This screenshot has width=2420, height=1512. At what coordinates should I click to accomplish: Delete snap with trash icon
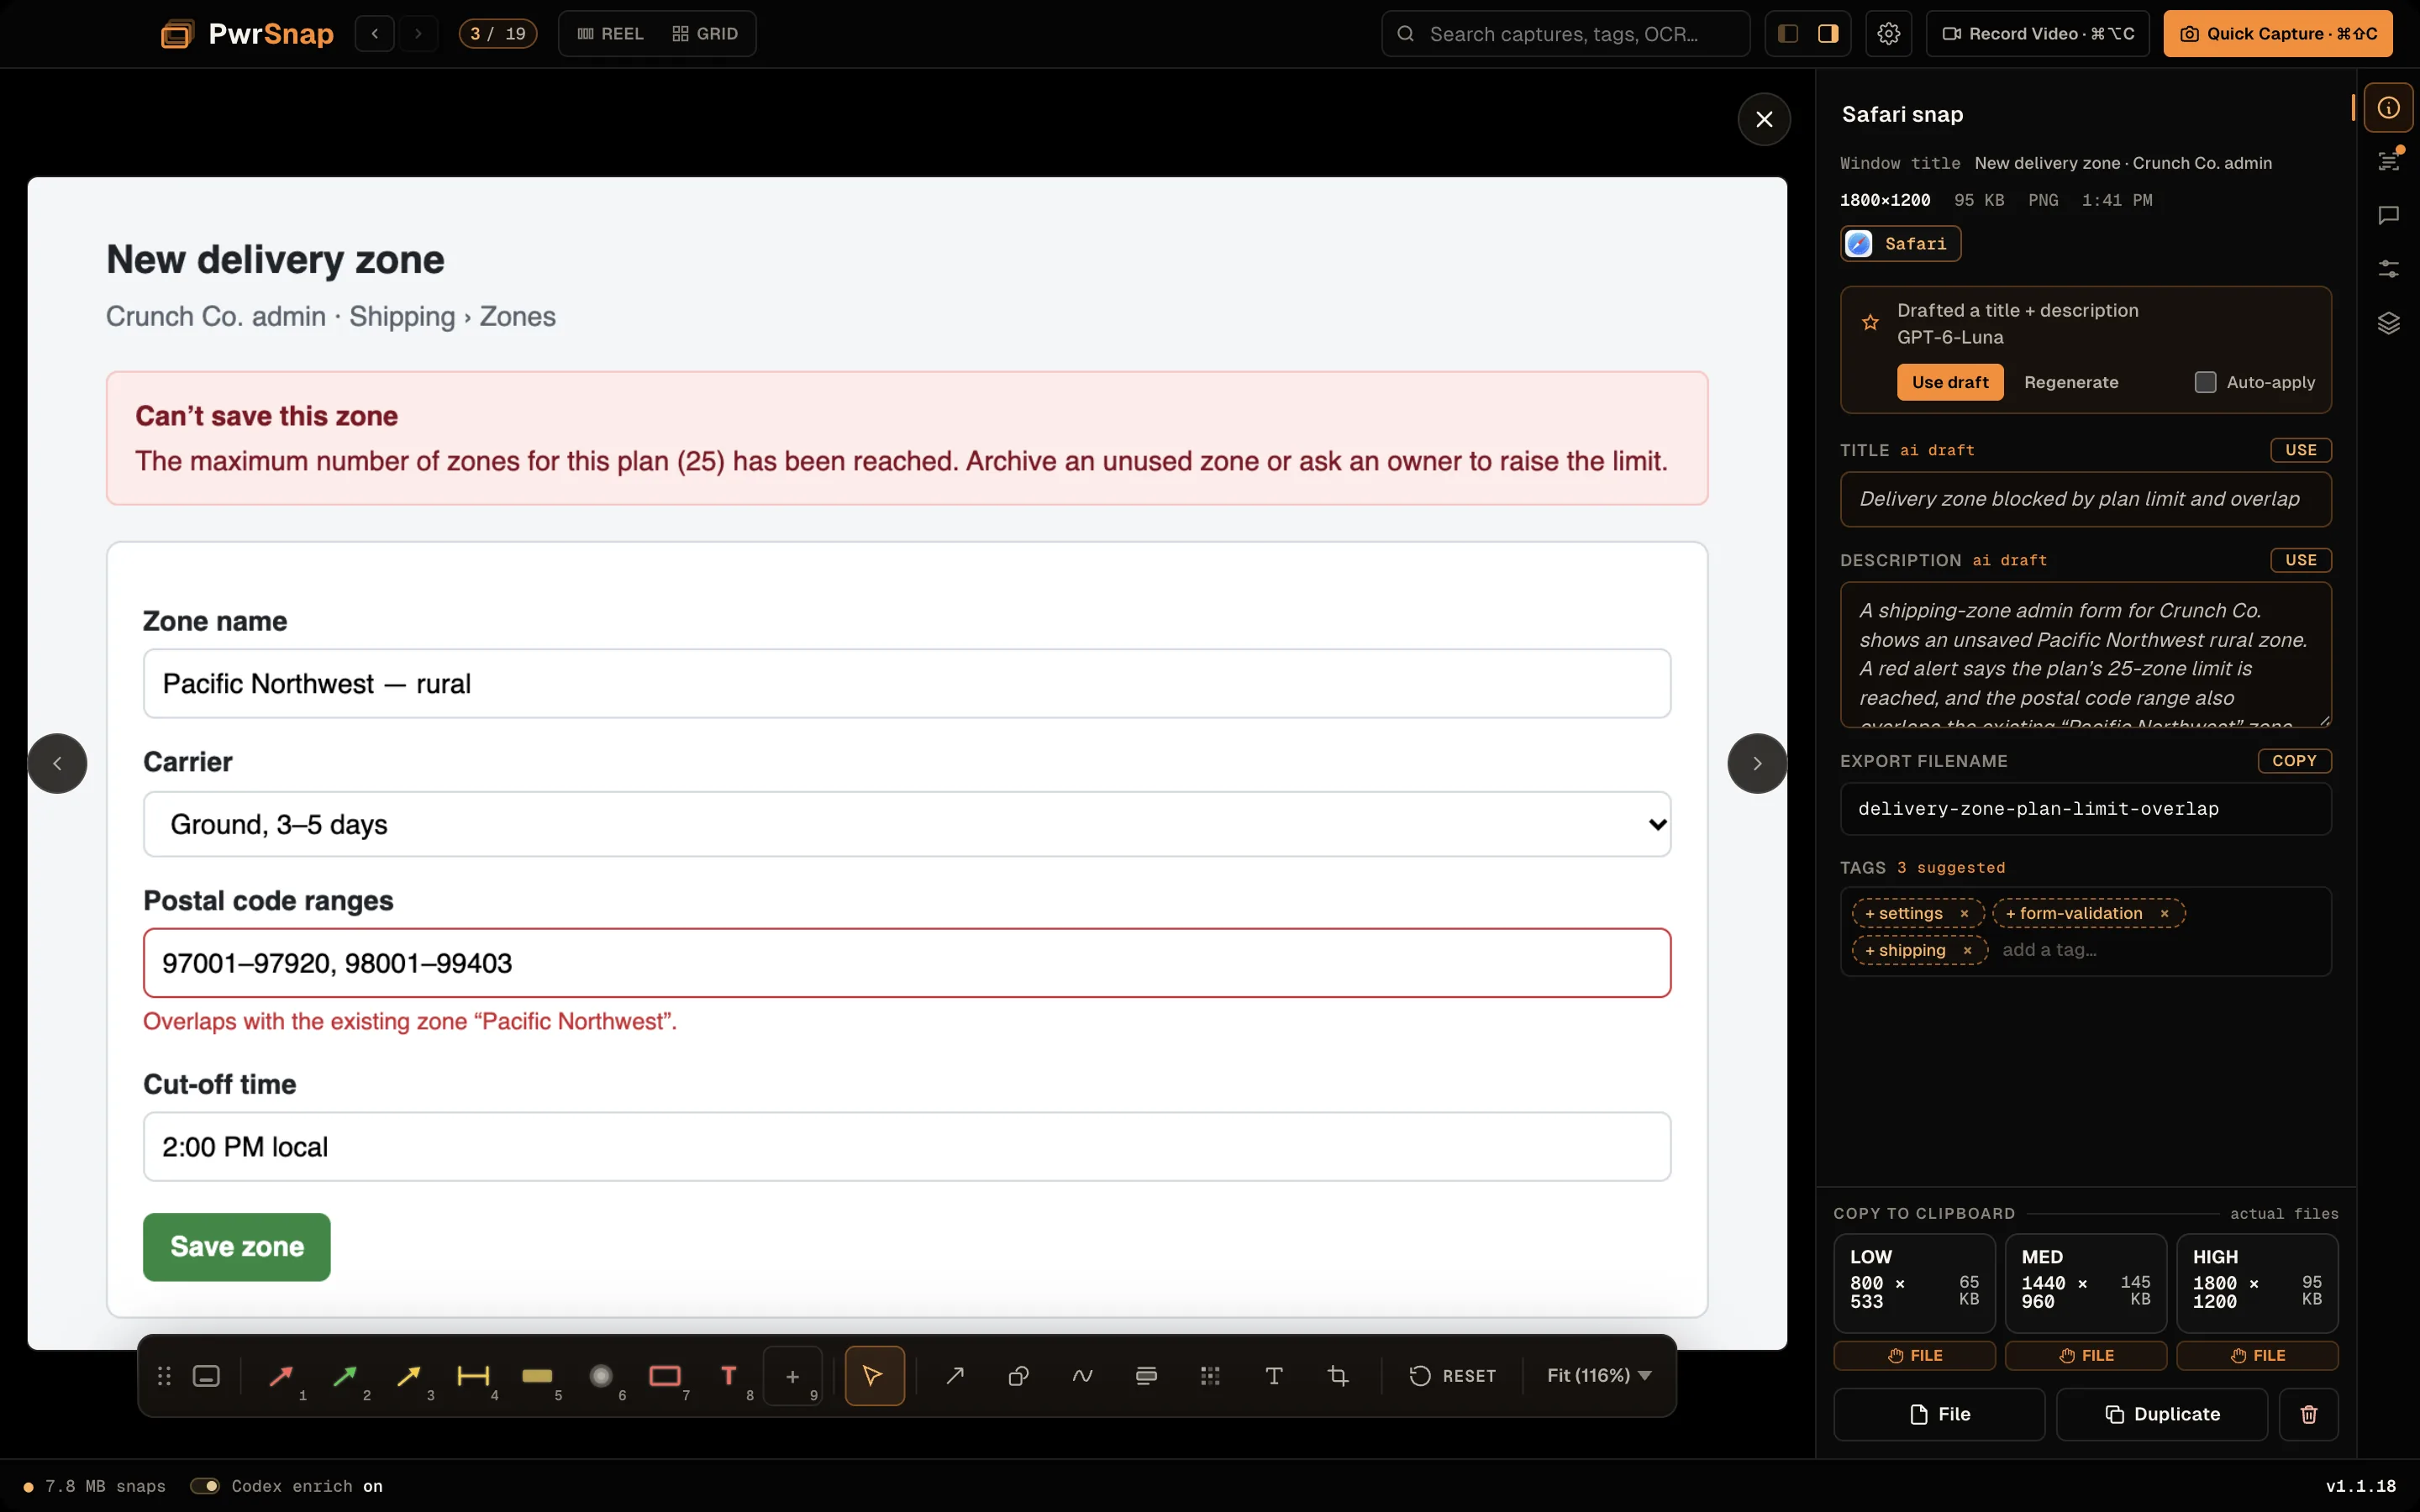click(2309, 1414)
